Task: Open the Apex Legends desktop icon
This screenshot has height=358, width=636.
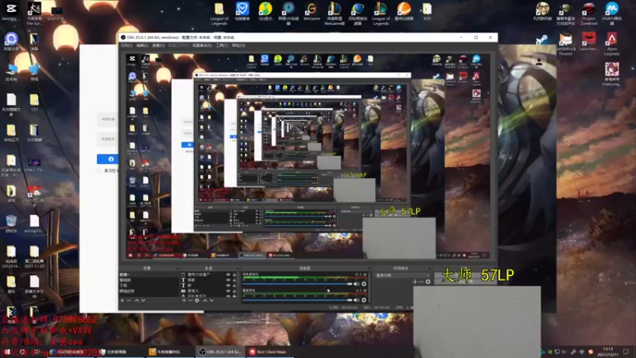Action: point(611,44)
